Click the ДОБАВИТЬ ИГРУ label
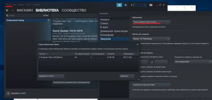Screen dimensions: 212x100 pos(18,93)
